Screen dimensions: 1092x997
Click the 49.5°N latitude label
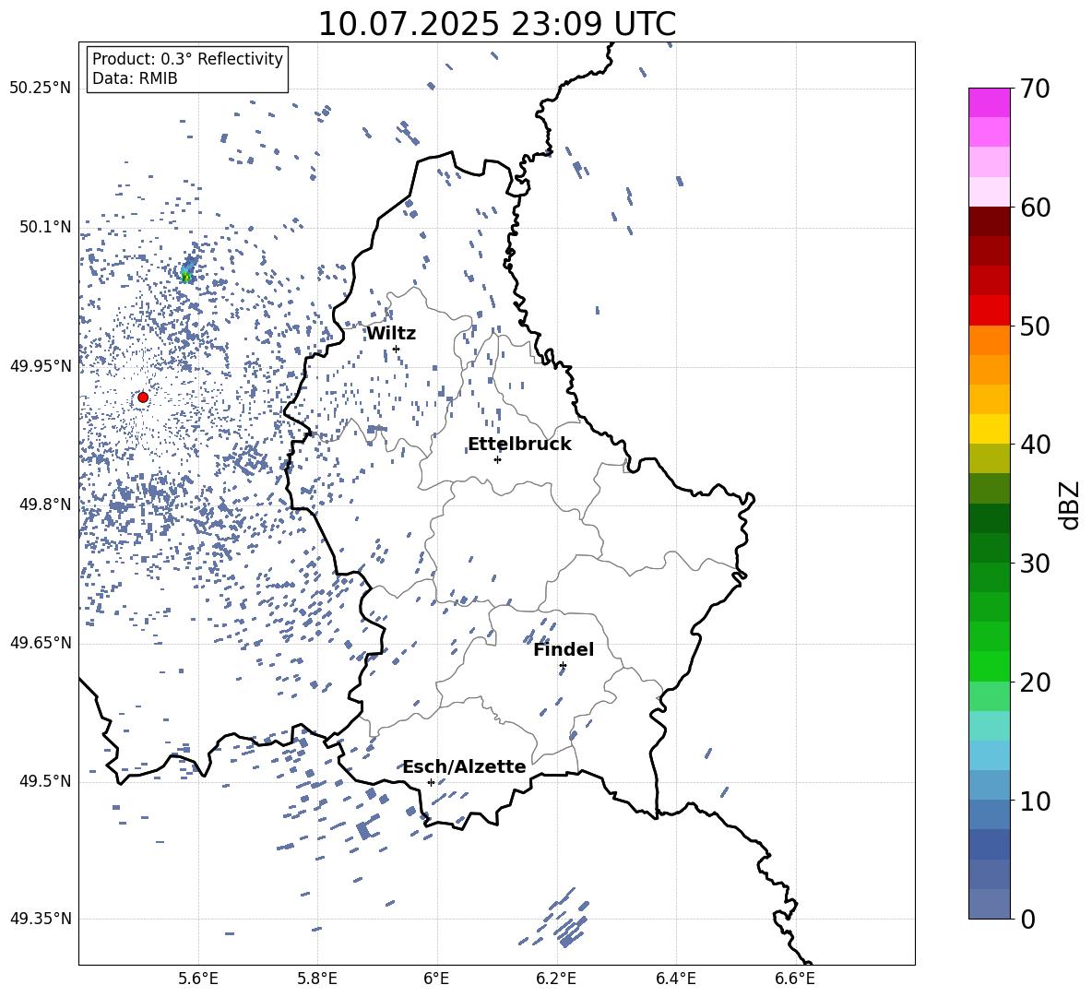[45, 781]
